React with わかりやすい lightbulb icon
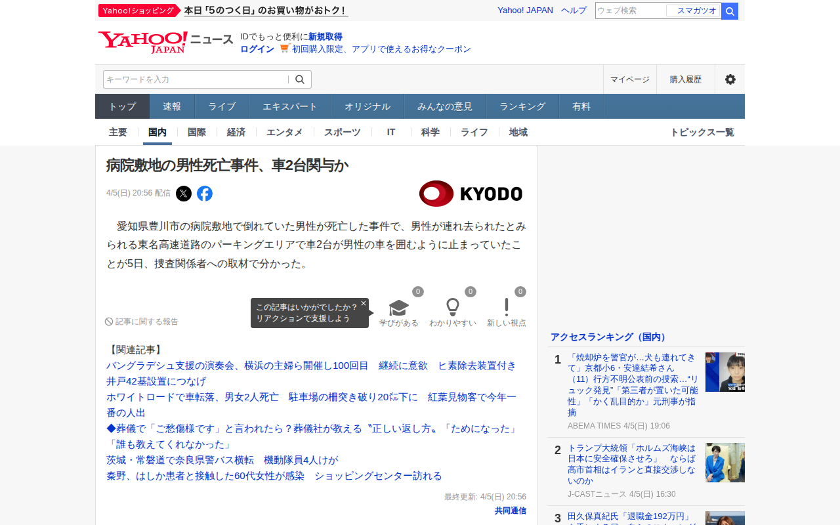The image size is (840, 525). [x=453, y=308]
